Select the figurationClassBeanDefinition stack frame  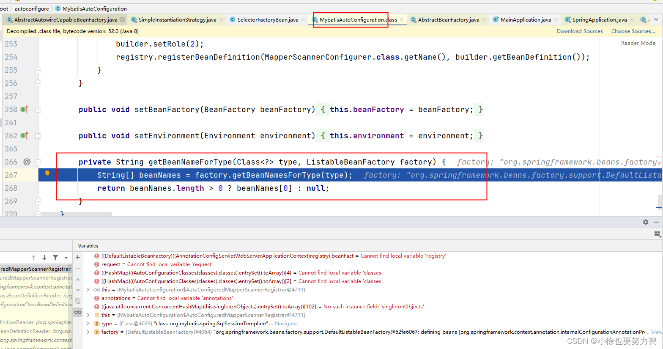coord(36,305)
